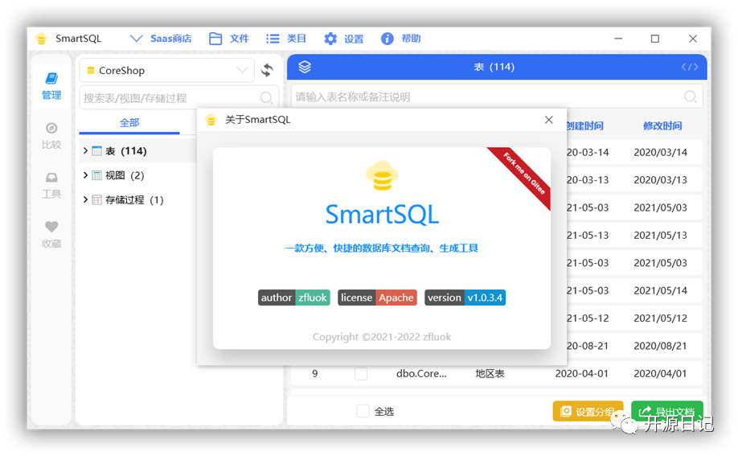Toggle the 全选 select-all checkbox
The width and height of the screenshot is (738, 456).
(363, 411)
